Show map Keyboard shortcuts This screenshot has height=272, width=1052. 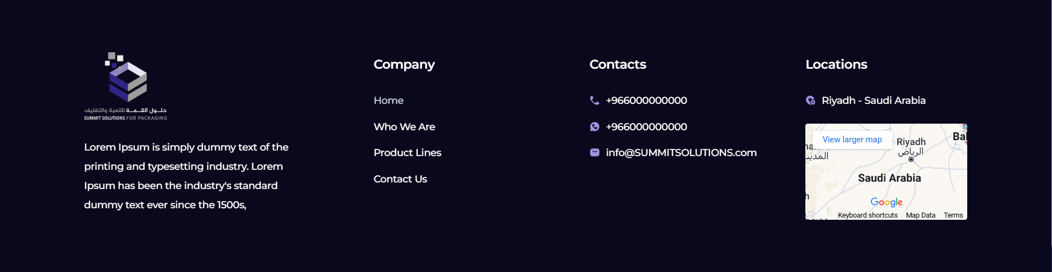(x=868, y=215)
